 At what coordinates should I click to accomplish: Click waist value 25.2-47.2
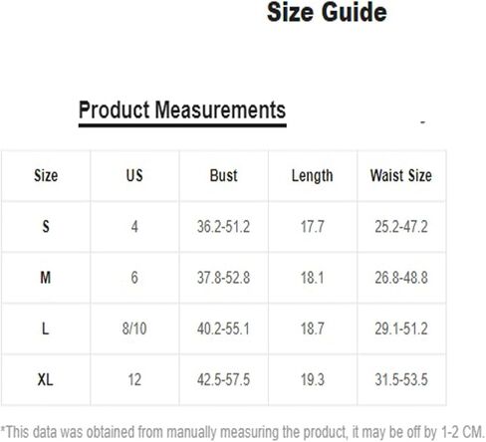coord(401,227)
